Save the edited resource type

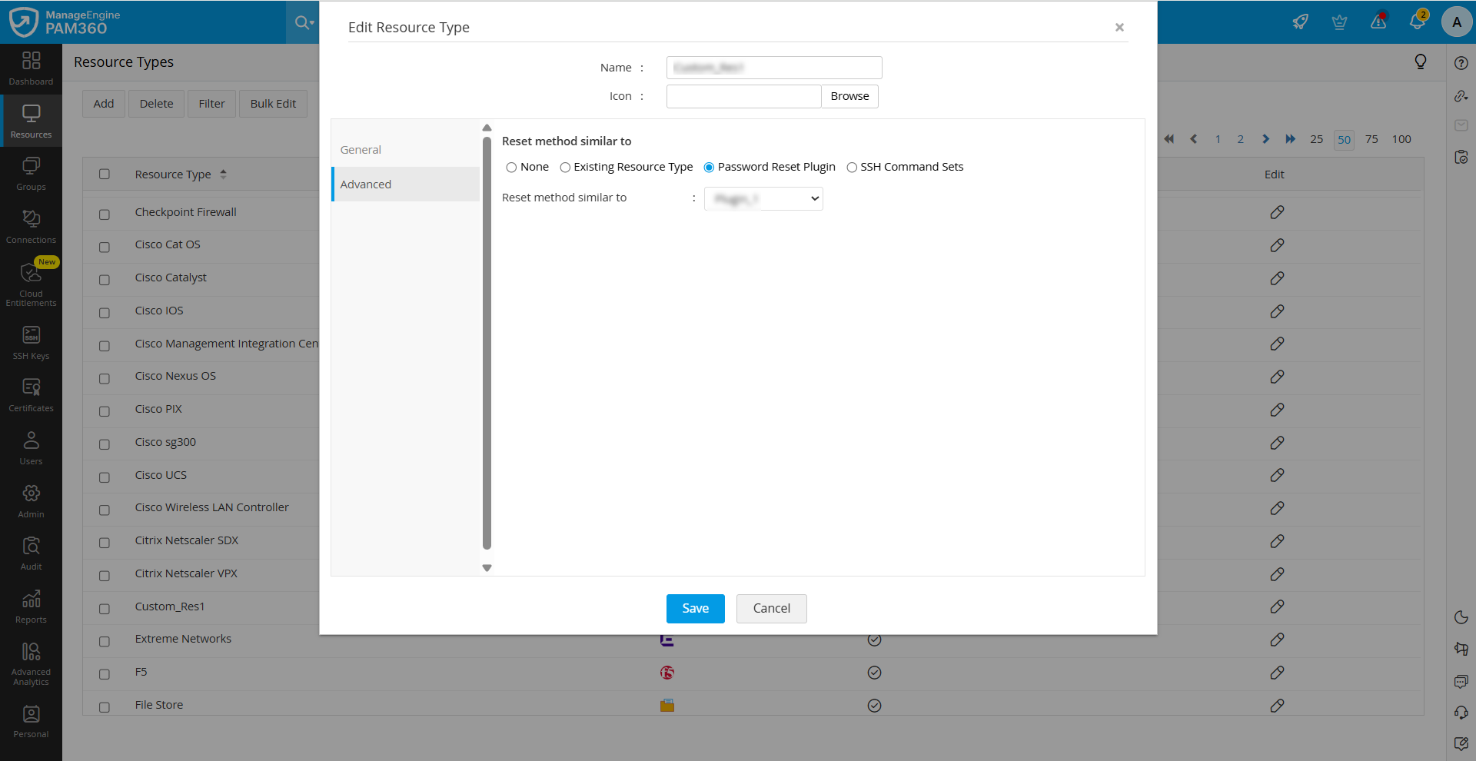coord(695,608)
